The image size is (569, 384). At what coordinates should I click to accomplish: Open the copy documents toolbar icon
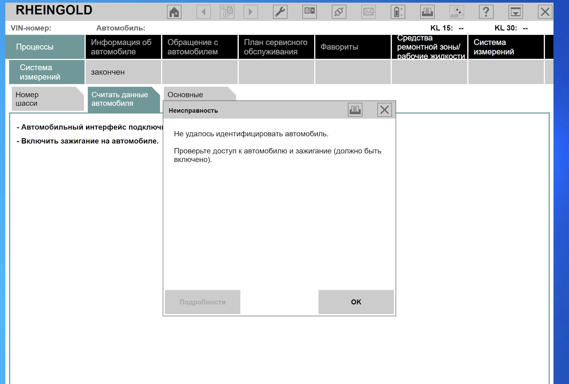tap(227, 12)
